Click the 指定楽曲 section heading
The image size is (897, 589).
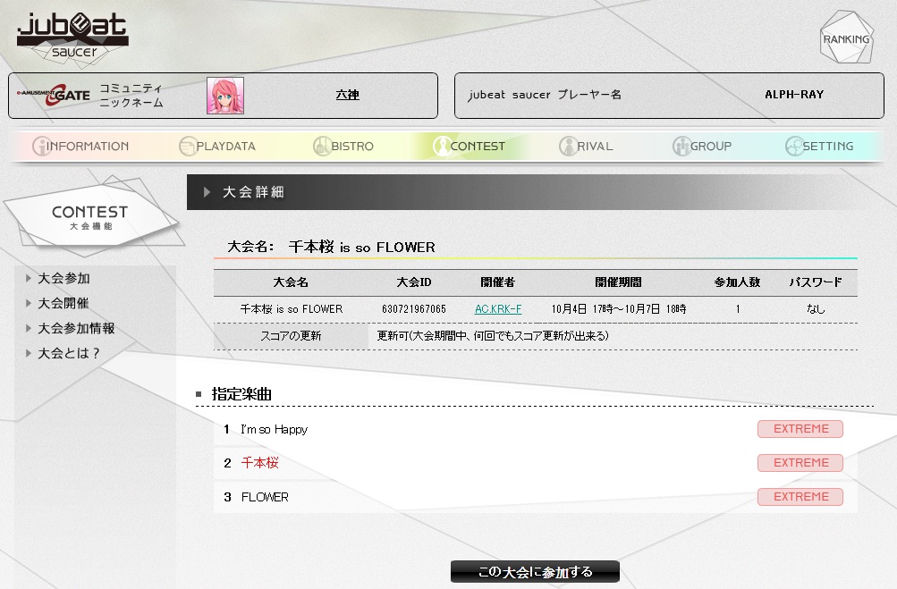point(241,394)
